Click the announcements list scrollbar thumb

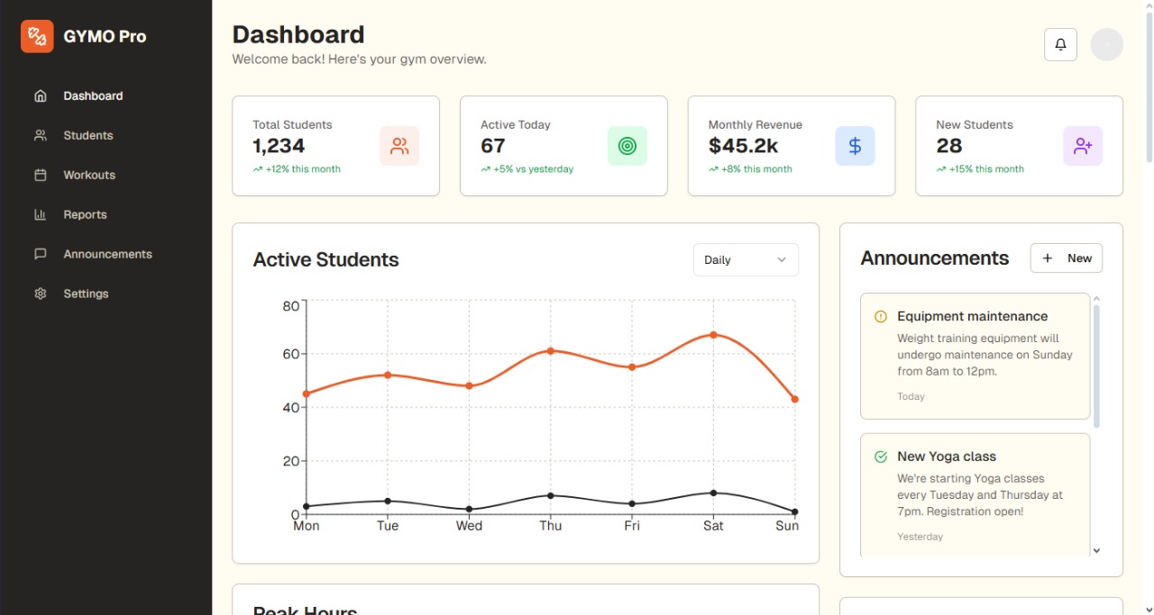point(1096,366)
